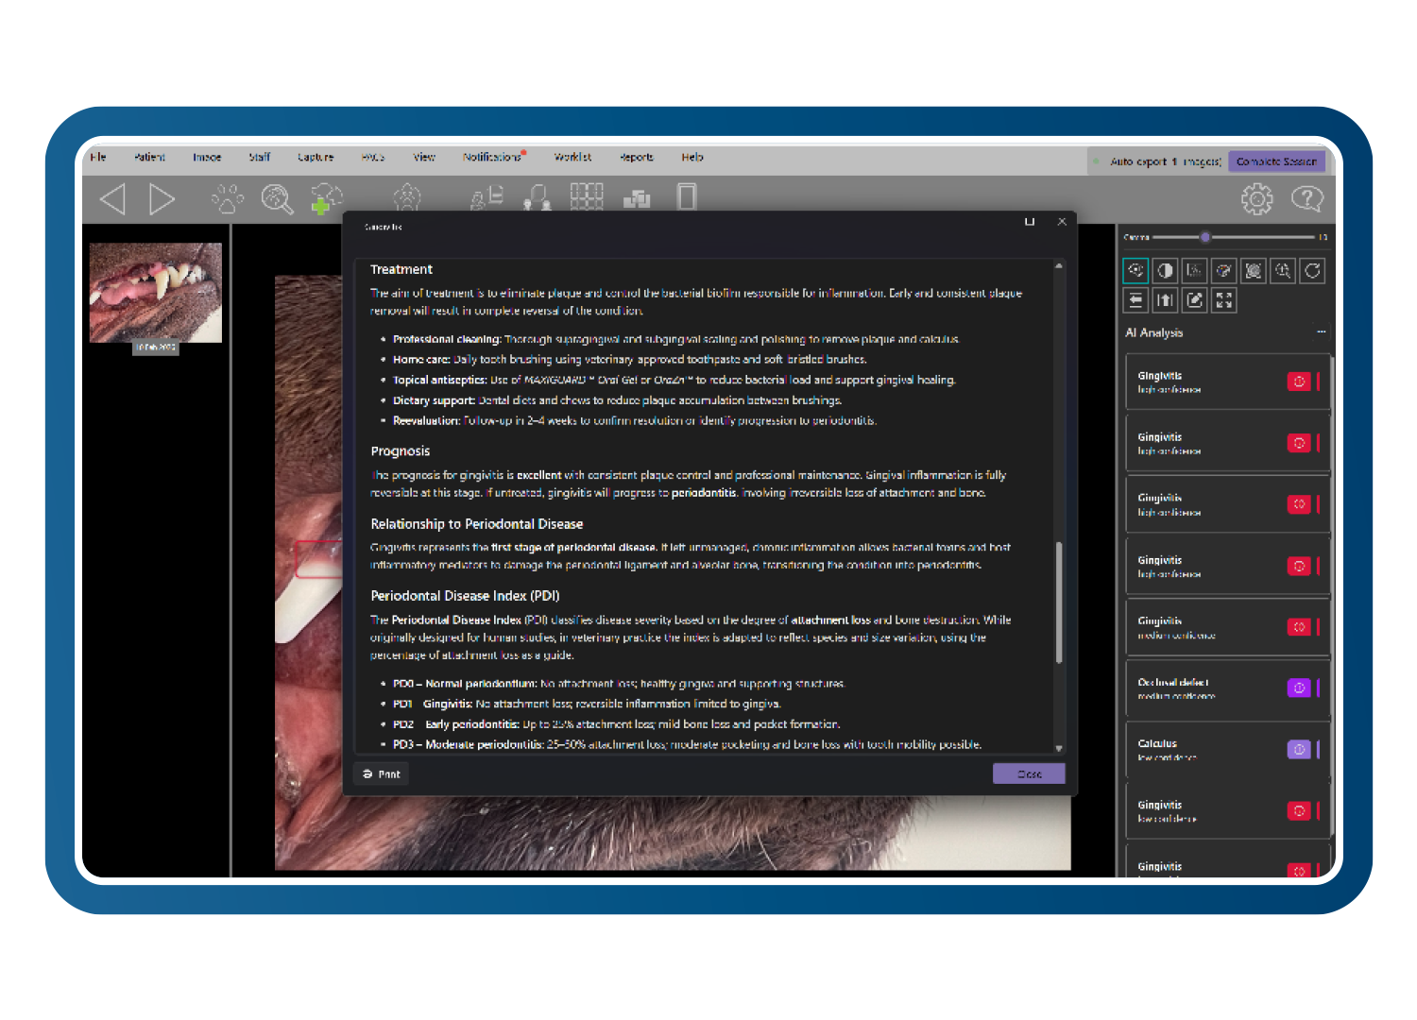Open the Capture menu
The width and height of the screenshot is (1417, 1020).
(316, 158)
